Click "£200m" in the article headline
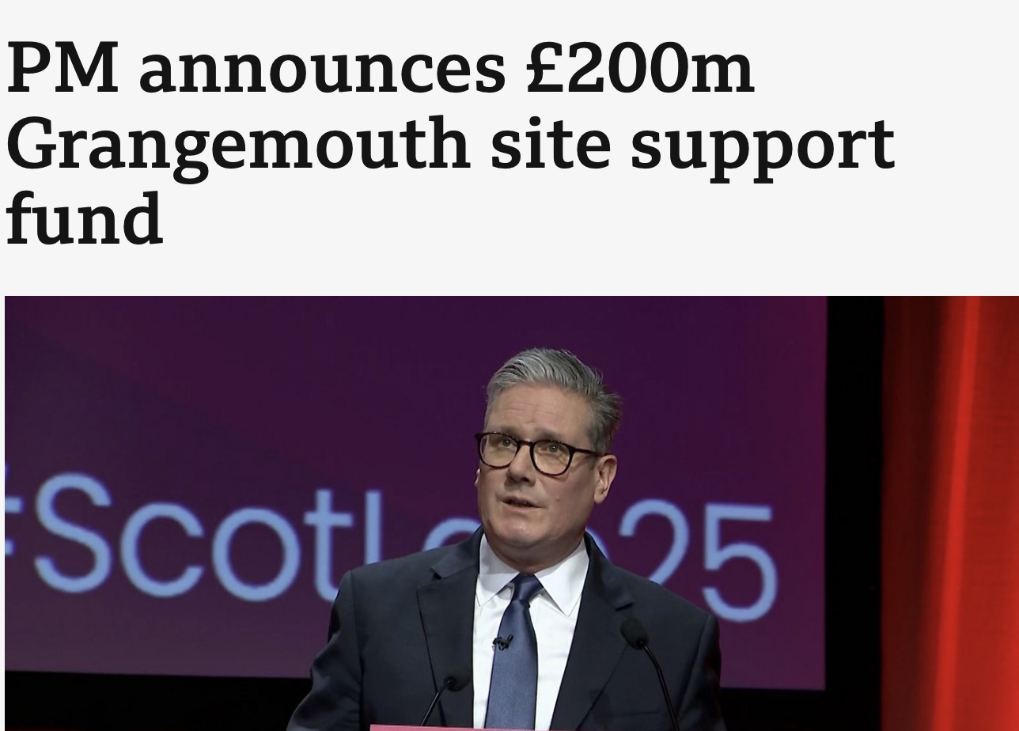The height and width of the screenshot is (731, 1019). (638, 69)
